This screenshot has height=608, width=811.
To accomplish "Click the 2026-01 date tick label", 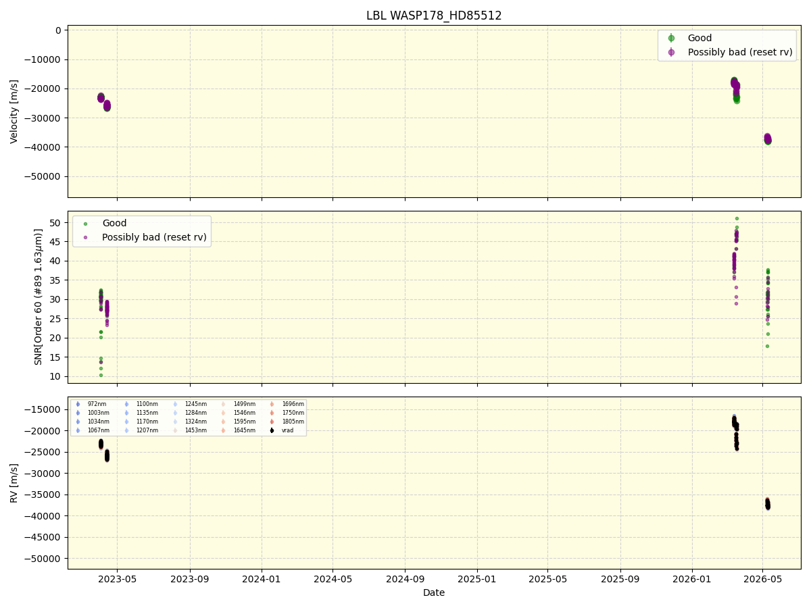I will (693, 579).
